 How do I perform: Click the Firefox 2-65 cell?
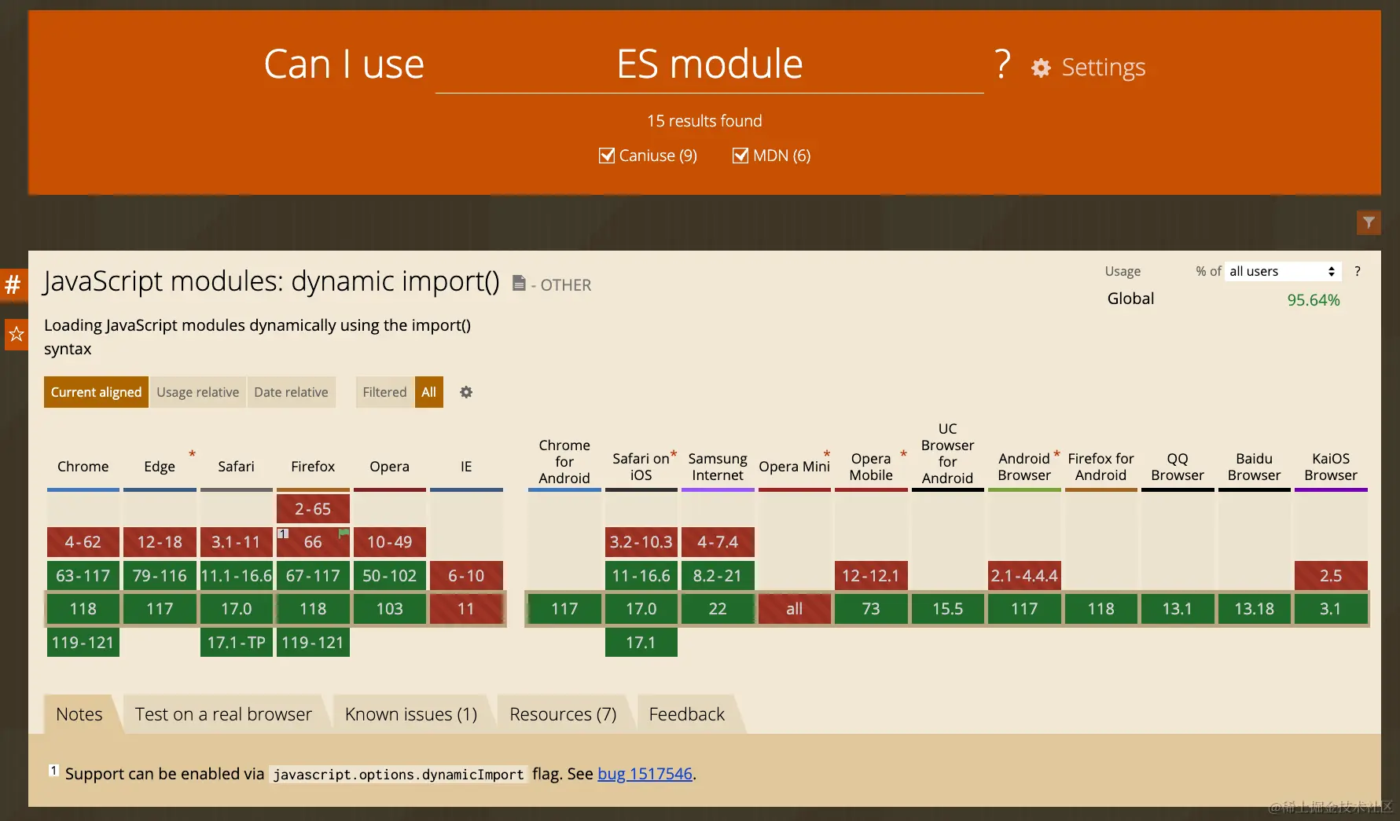pyautogui.click(x=313, y=509)
